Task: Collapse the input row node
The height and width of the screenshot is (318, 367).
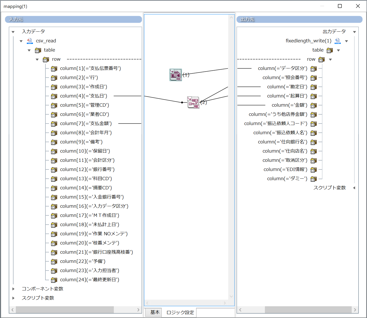Action: click(x=37, y=59)
